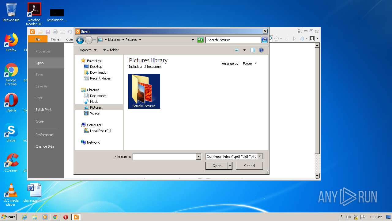Select Desktop under Favorites
The width and height of the screenshot is (392, 221).
pyautogui.click(x=96, y=67)
